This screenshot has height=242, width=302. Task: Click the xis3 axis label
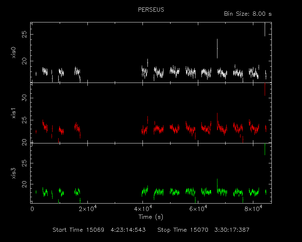point(14,173)
